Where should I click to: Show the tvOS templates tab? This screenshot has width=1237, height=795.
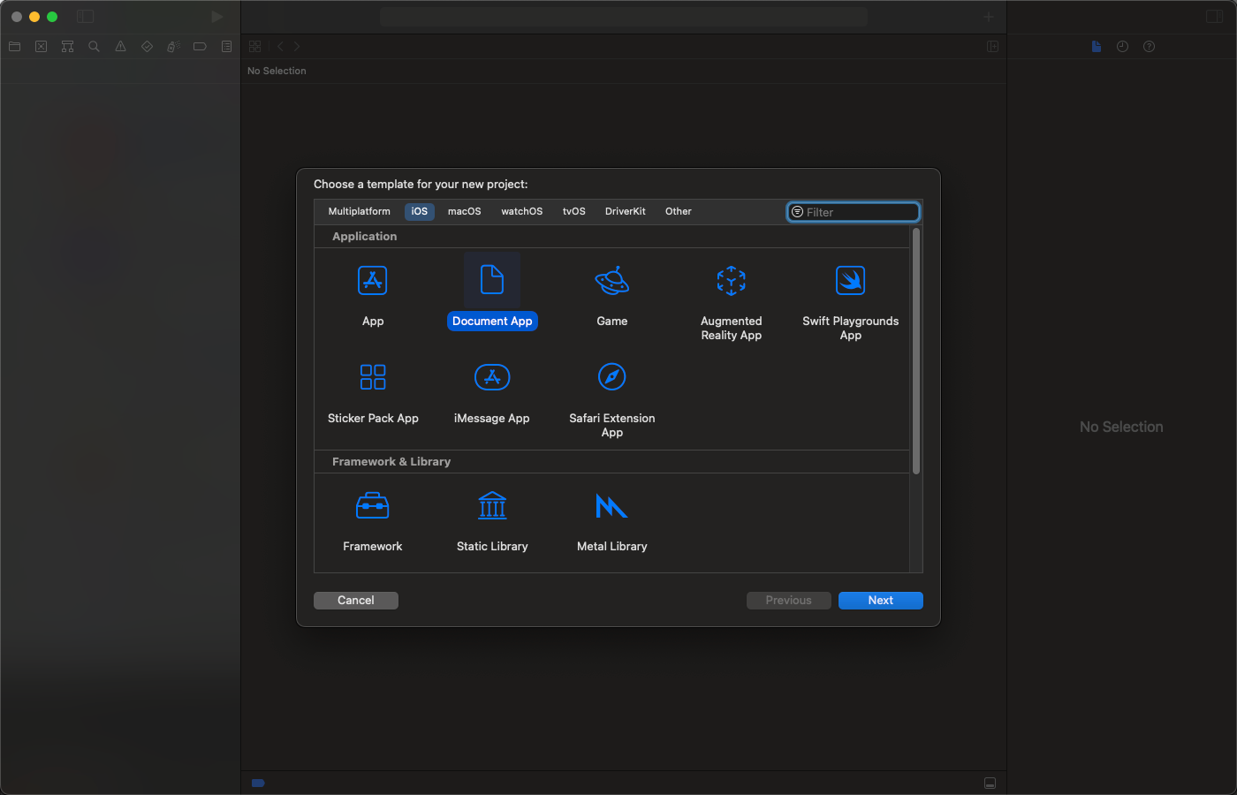(x=573, y=211)
